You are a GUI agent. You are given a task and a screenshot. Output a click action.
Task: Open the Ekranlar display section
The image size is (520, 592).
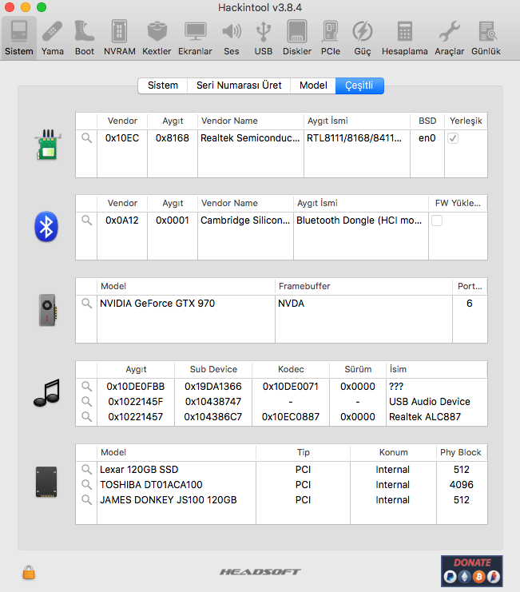[195, 38]
